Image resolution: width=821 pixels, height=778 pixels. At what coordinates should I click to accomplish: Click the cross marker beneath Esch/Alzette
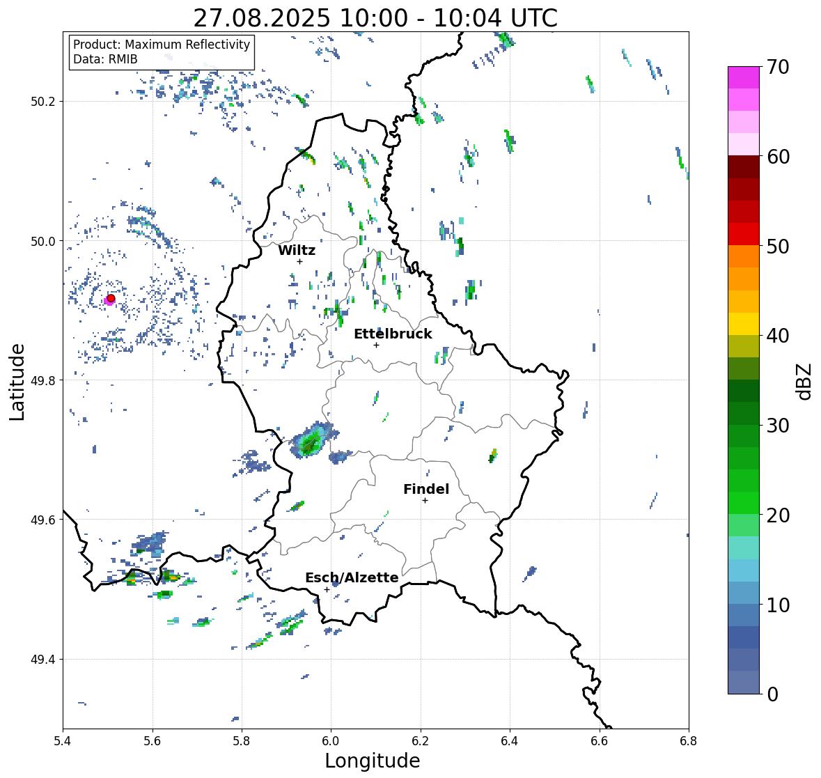[x=327, y=589]
